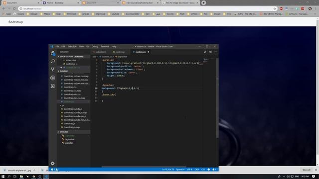The width and height of the screenshot is (319, 179).
Task: Open the Edit menu in VS Code
Action: (63, 46)
